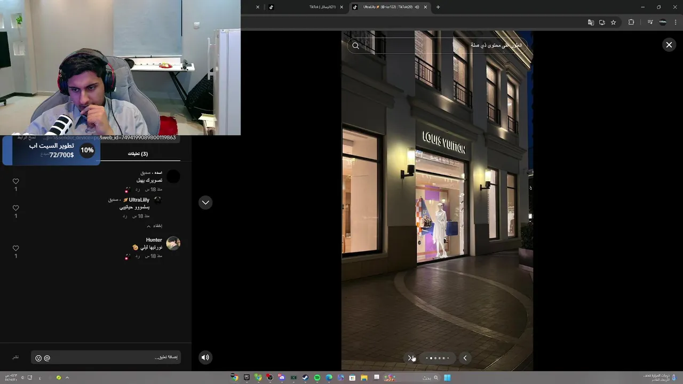Viewport: 683px width, 384px height.
Task: Open the browser extensions puzzle icon
Action: pos(631,22)
